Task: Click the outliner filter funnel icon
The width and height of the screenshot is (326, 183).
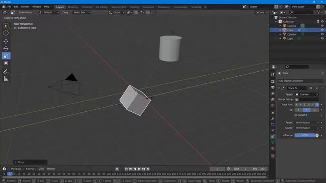Action: click(x=319, y=12)
